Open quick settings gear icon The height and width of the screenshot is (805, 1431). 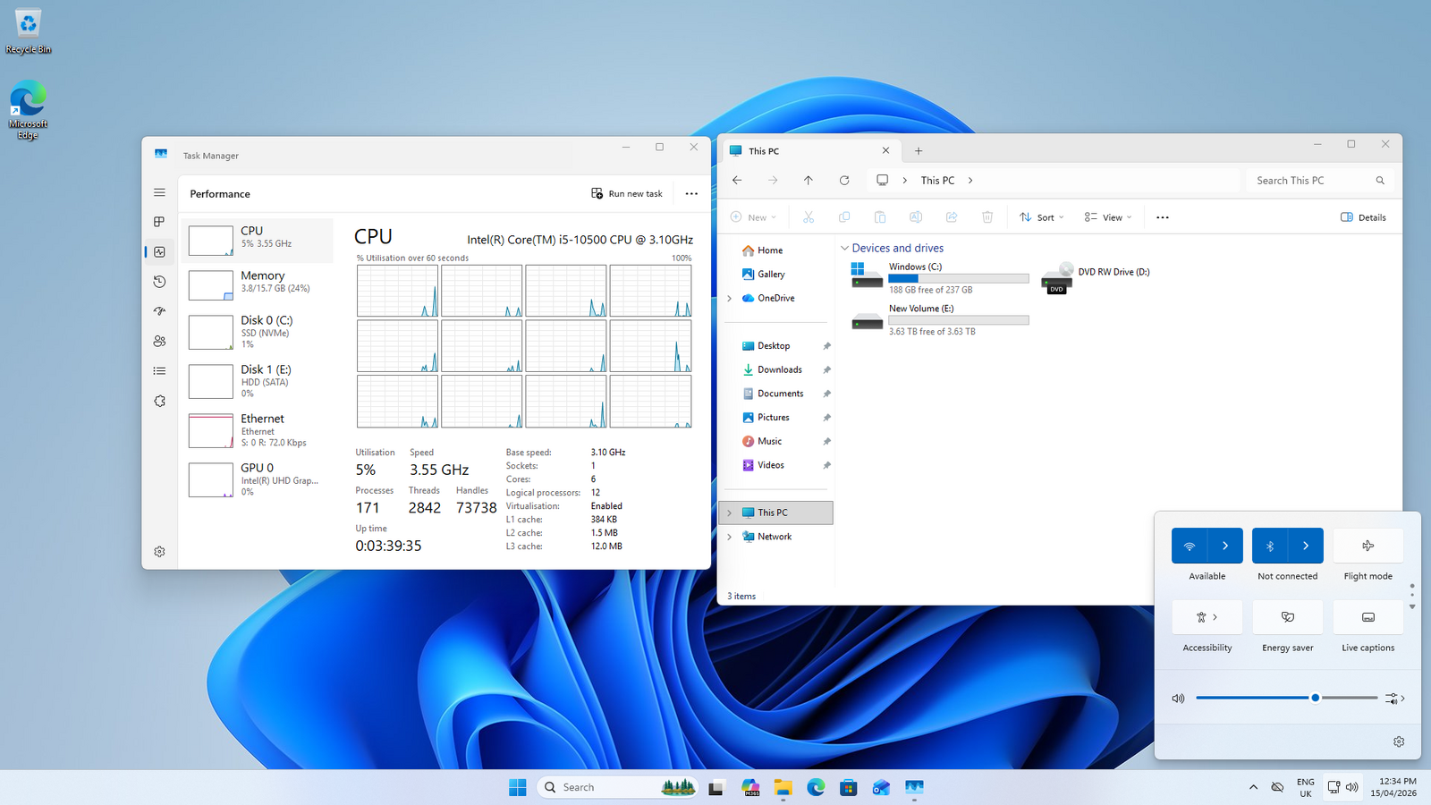point(1399,741)
